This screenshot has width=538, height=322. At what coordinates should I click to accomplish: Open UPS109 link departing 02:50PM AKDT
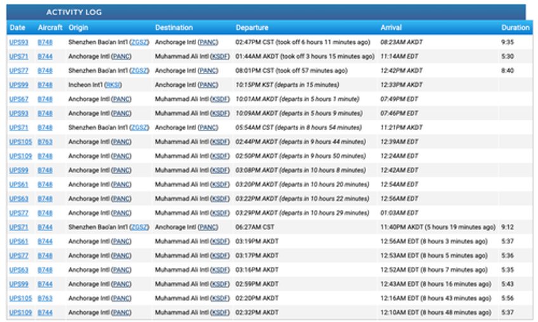click(20, 156)
